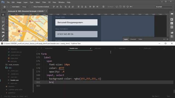Viewport: 175px width, 98px height.
Task: Click the Align top edges icon
Action: (x=54, y=7)
